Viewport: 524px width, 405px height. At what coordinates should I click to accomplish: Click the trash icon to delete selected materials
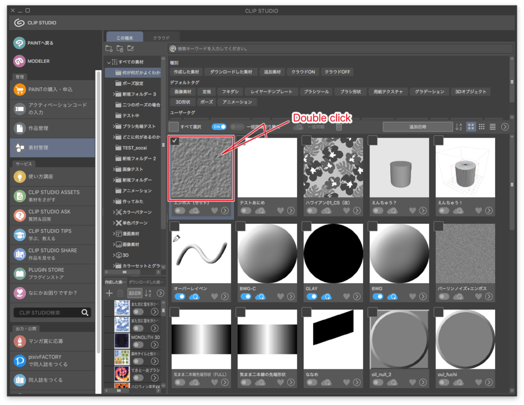pyautogui.click(x=339, y=126)
